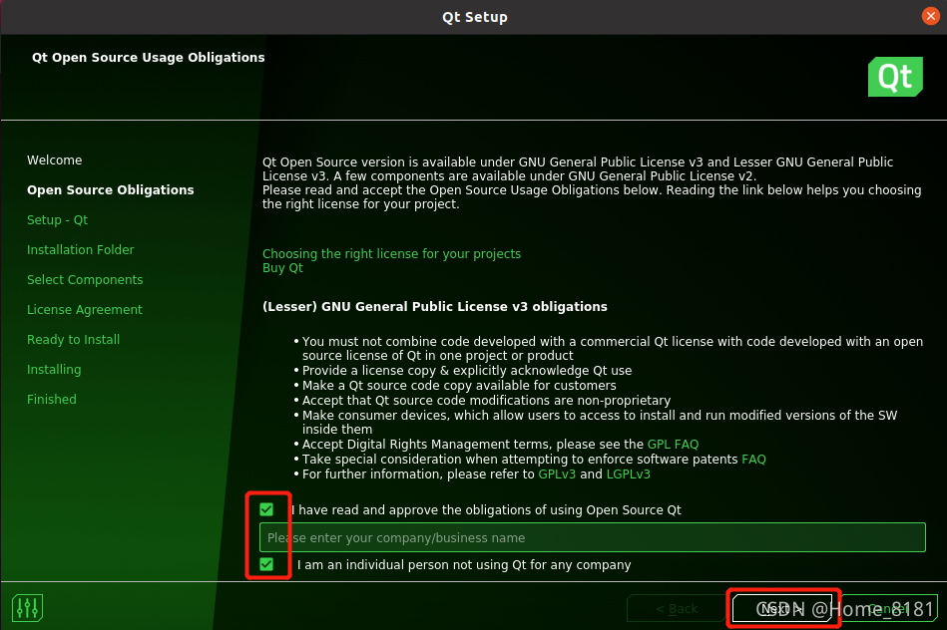Open the installer settings sliders icon
Image resolution: width=947 pixels, height=630 pixels.
(27, 608)
